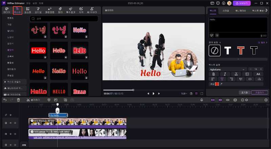Switch to the Animation tab
Viewport: 271px width, 149px height.
[241, 10]
